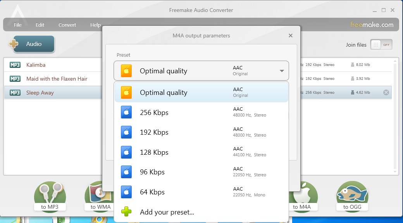Click the file list scrollbar down arrow
Viewport: 403px width, 223px height.
pos(395,172)
